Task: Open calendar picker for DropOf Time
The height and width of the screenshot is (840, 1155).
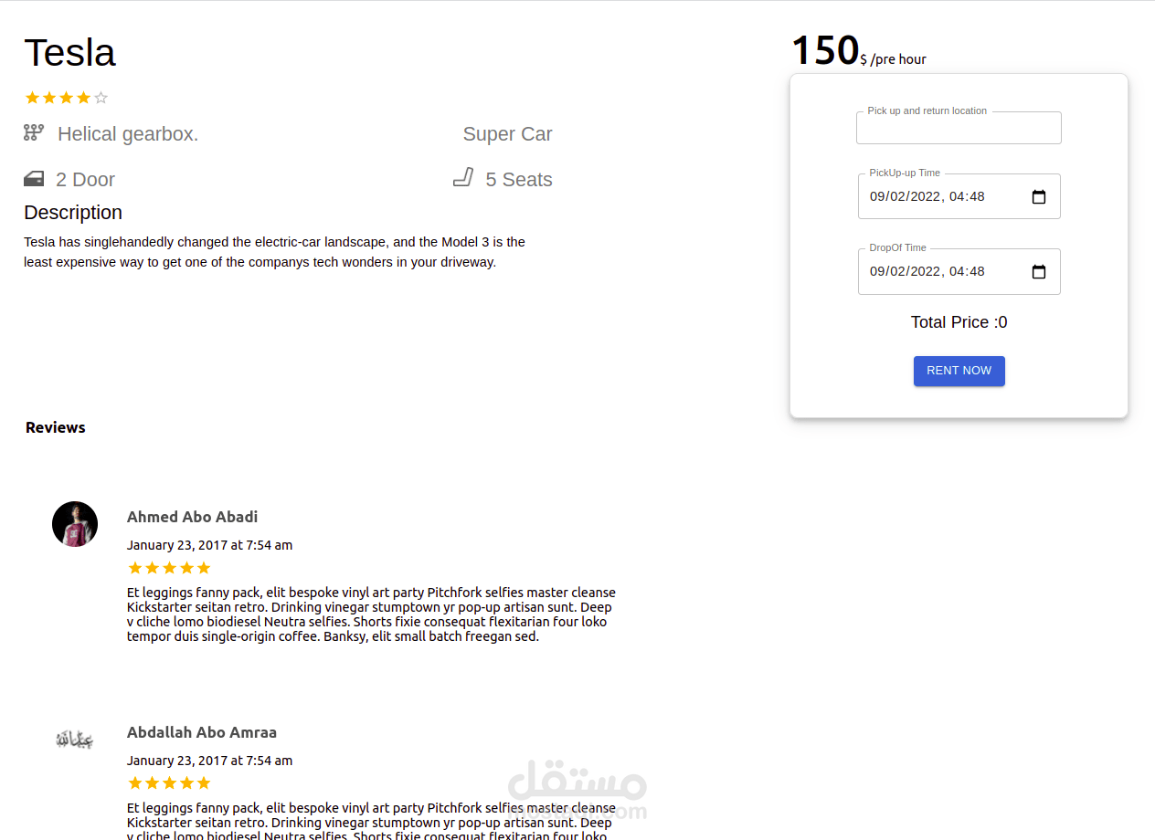Action: click(x=1038, y=271)
